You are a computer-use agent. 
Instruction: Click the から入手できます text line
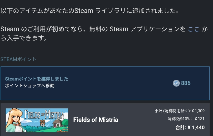(23, 38)
